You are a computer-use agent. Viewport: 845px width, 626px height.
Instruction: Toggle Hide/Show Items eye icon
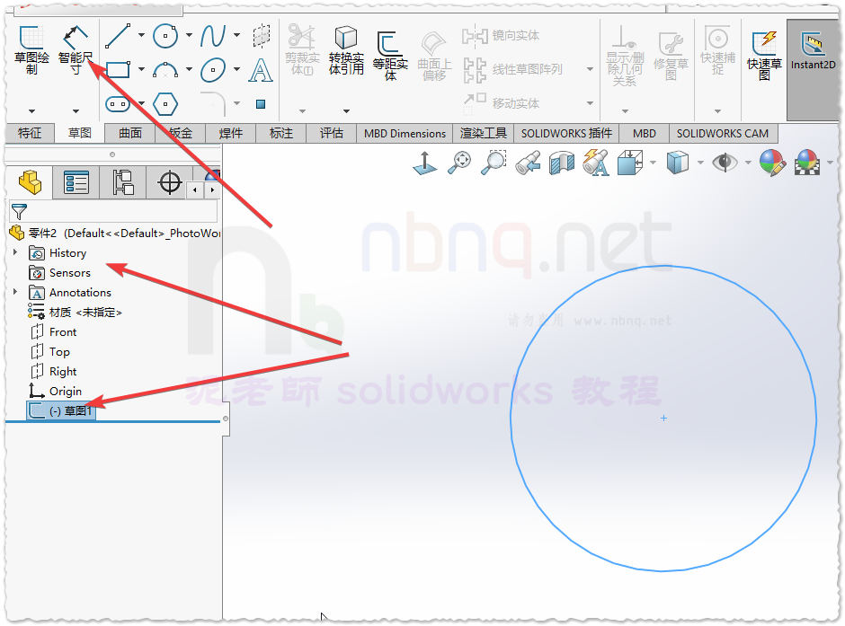[725, 163]
